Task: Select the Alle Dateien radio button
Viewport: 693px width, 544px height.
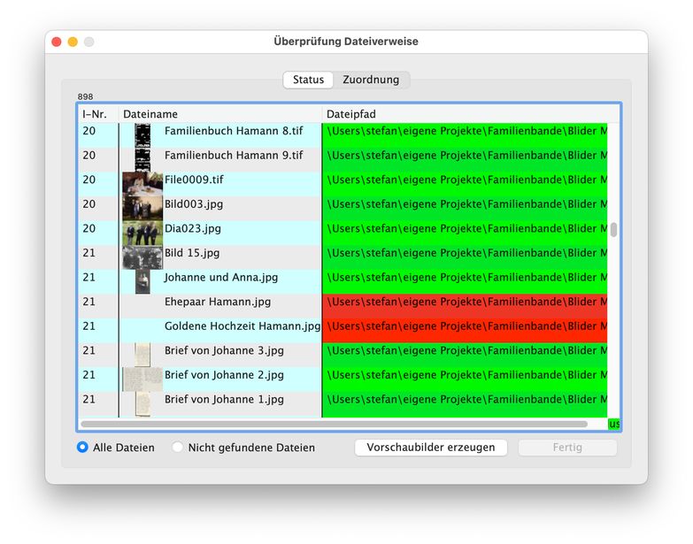Action: click(x=83, y=448)
